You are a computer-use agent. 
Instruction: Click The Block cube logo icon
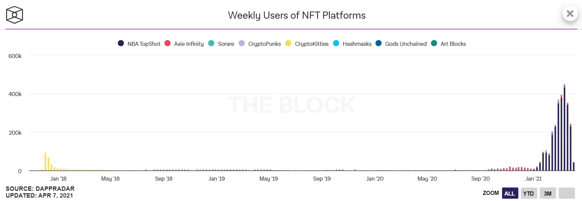[x=14, y=15]
